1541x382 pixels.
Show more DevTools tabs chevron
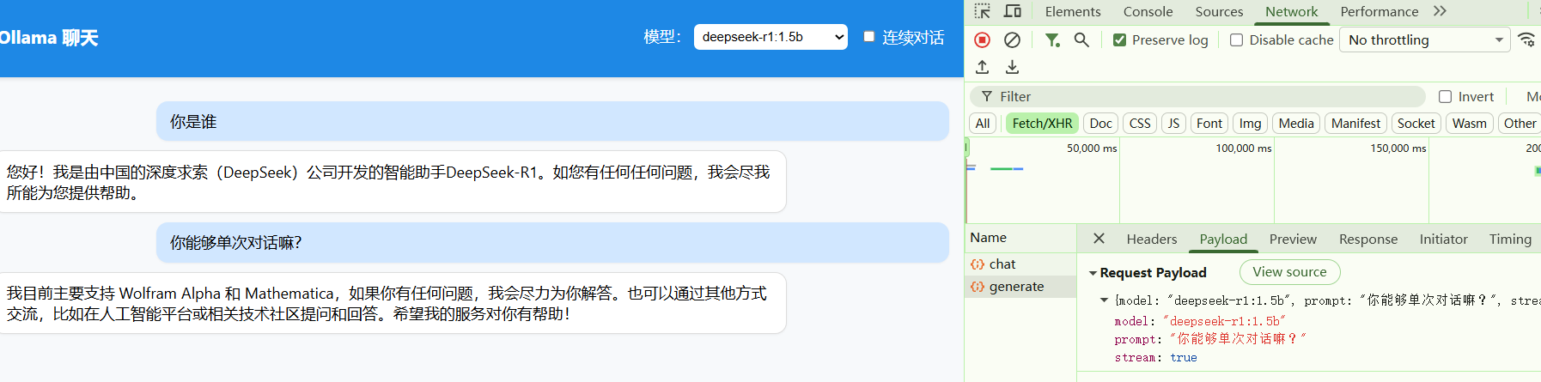[1440, 11]
